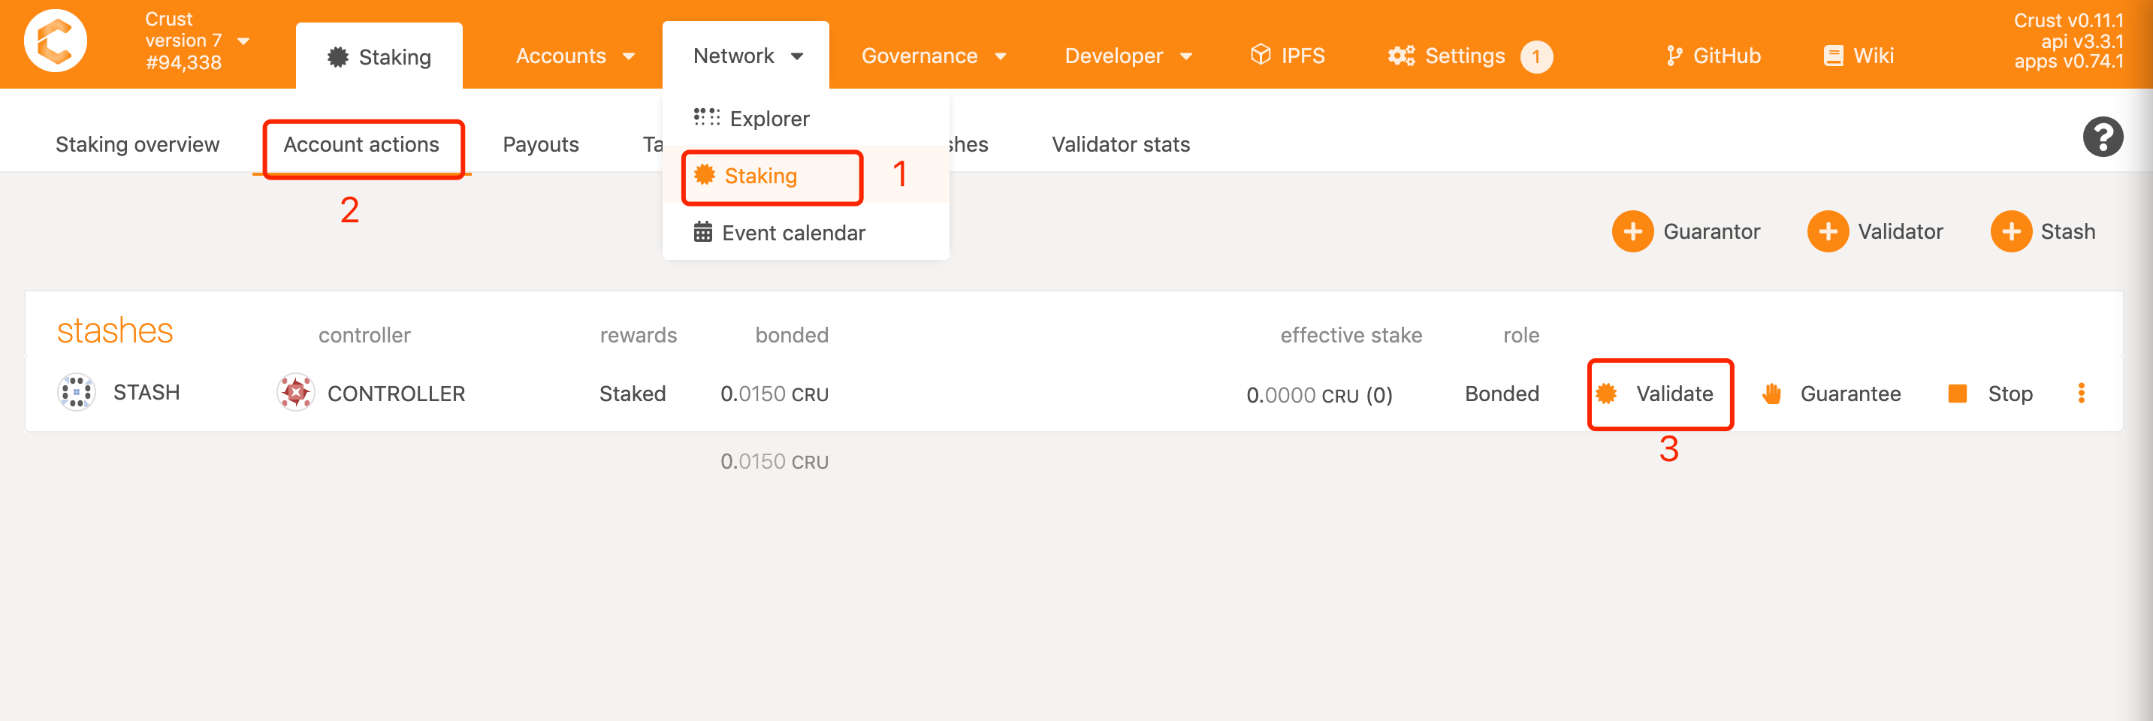Viewport: 2153px width, 721px height.
Task: Click the plus icon next to Guarantor
Action: (x=1632, y=231)
